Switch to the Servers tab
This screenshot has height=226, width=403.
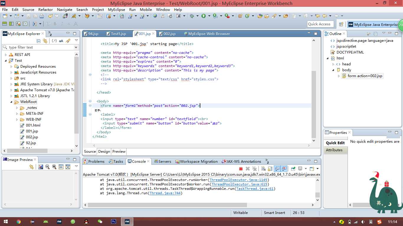point(163,161)
